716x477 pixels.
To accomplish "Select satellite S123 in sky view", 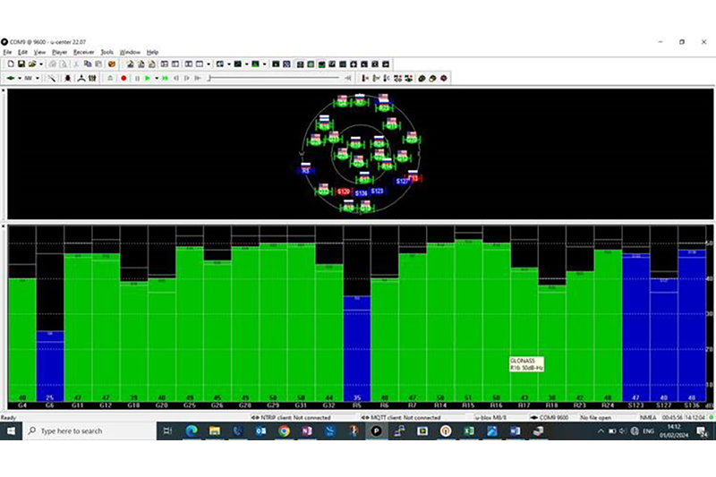I will [377, 191].
